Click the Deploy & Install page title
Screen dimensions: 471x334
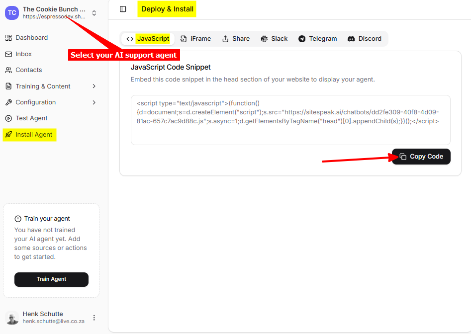point(167,9)
